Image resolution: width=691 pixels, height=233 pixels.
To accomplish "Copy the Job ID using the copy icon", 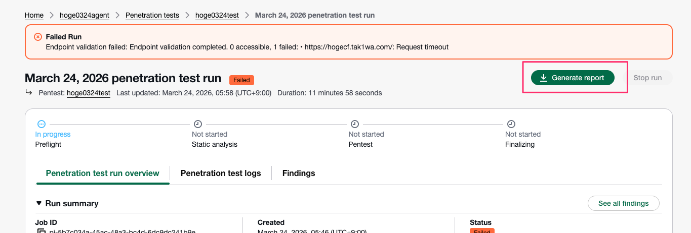I will coord(42,231).
